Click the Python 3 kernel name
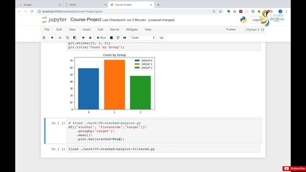 253,30
